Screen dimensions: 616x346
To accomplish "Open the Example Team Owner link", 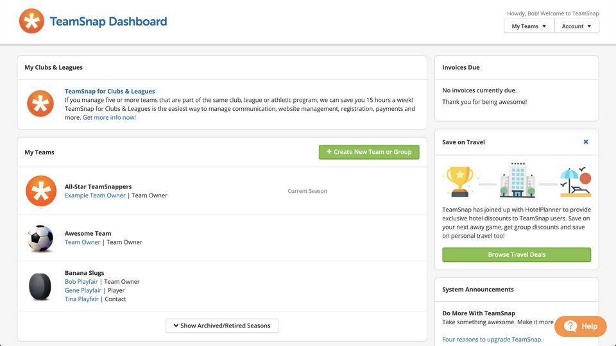I will (95, 195).
